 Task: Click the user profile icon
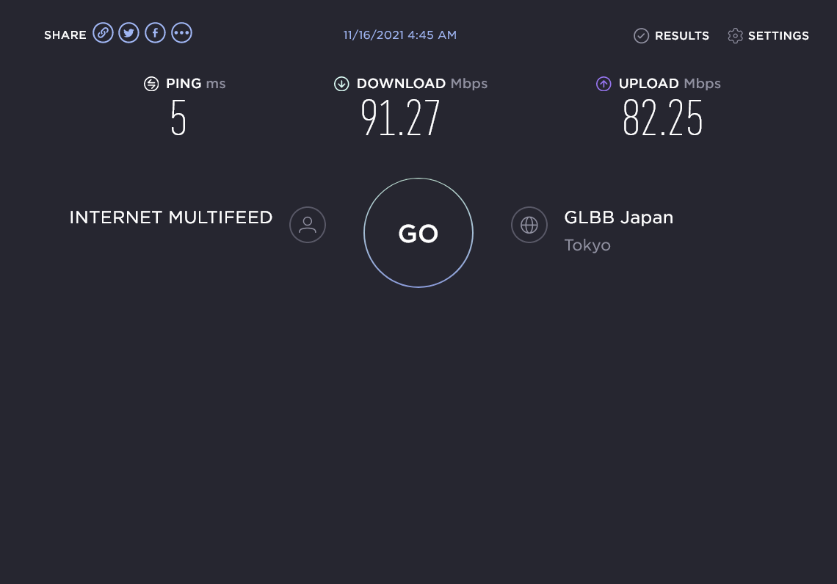(308, 225)
